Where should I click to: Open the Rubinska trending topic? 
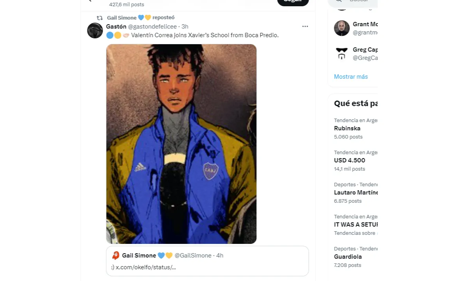point(347,128)
